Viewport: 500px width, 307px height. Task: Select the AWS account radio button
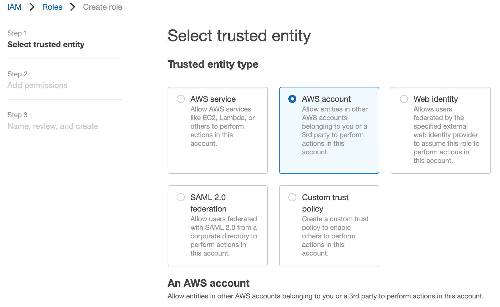(x=292, y=99)
